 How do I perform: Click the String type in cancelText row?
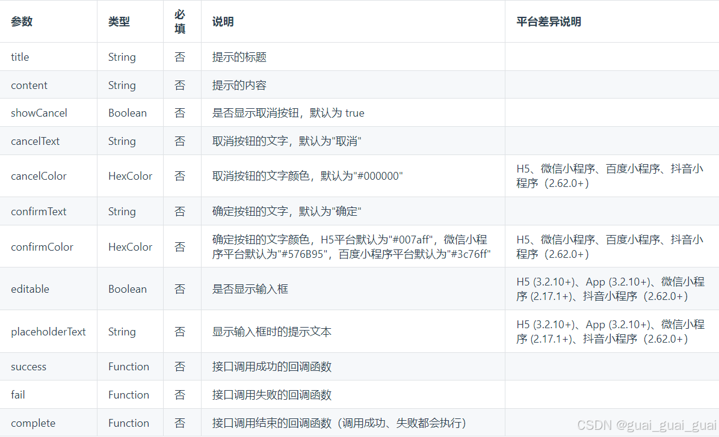(122, 141)
